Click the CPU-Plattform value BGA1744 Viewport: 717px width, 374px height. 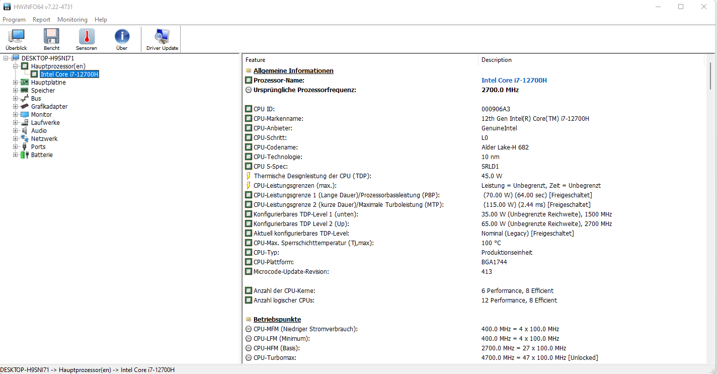pyautogui.click(x=493, y=262)
